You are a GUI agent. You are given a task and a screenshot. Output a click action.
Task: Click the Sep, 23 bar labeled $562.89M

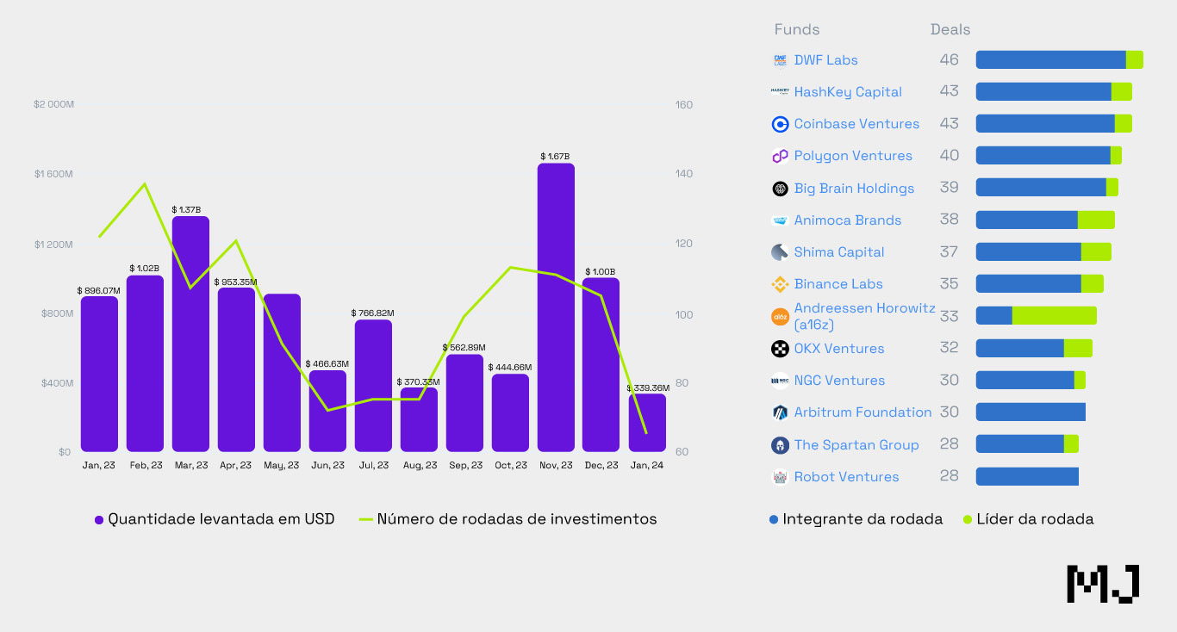pyautogui.click(x=464, y=403)
